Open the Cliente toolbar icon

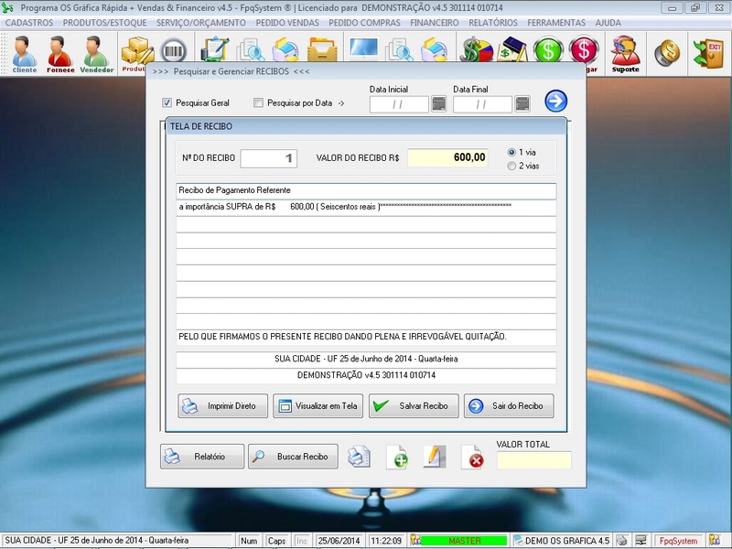[25, 53]
